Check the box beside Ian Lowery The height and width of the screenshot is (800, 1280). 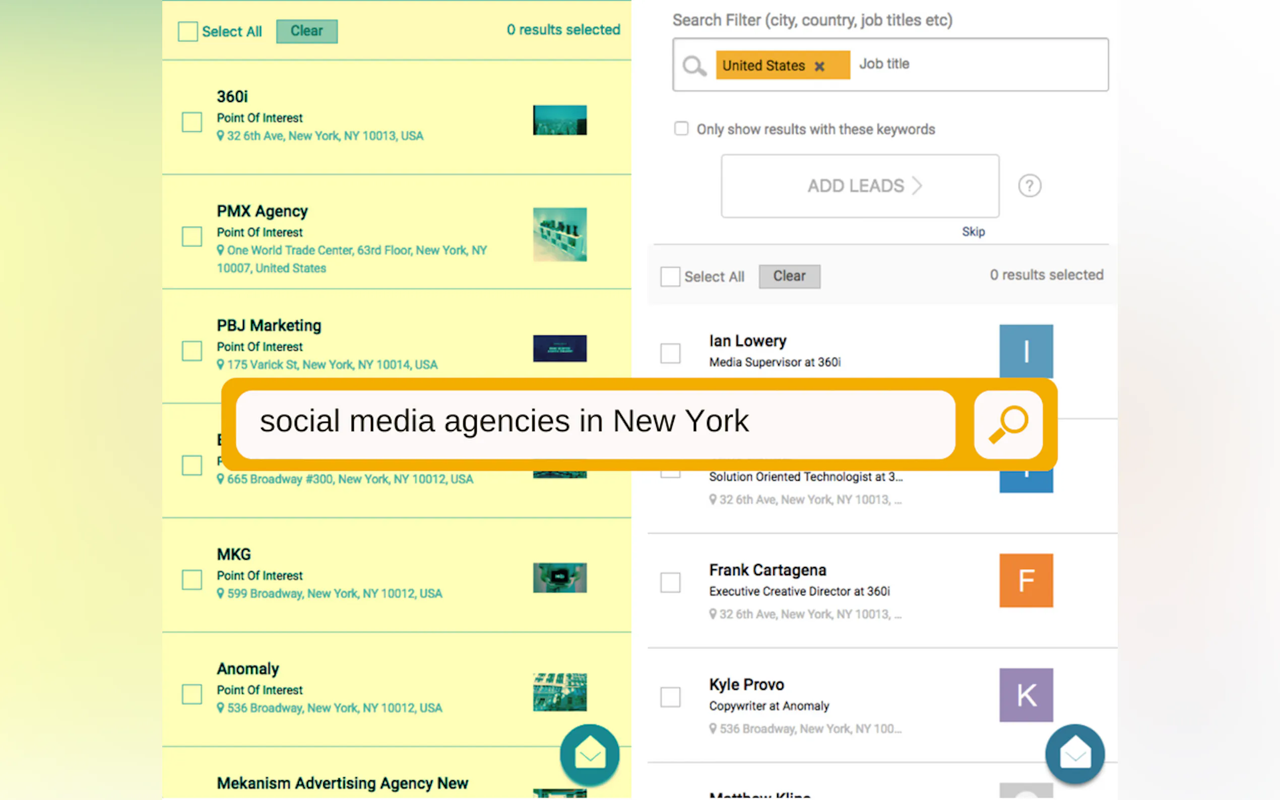click(x=670, y=353)
